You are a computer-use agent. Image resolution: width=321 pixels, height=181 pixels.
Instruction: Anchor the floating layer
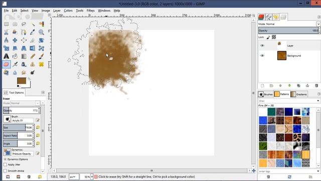(x=307, y=85)
